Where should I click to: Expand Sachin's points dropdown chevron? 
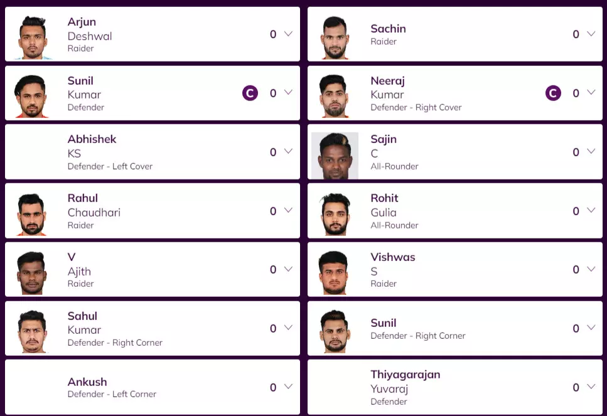pos(591,34)
